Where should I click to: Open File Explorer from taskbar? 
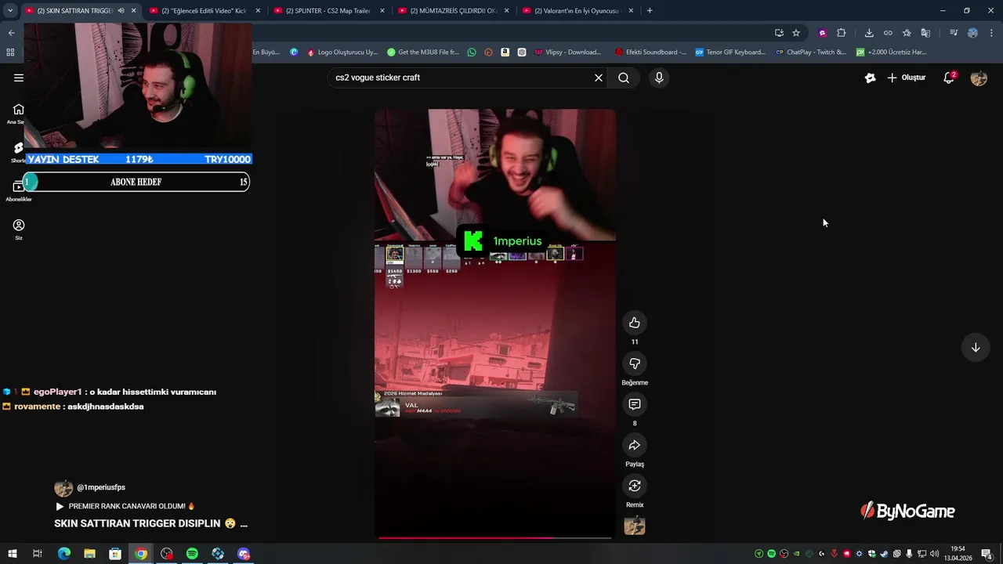click(89, 554)
